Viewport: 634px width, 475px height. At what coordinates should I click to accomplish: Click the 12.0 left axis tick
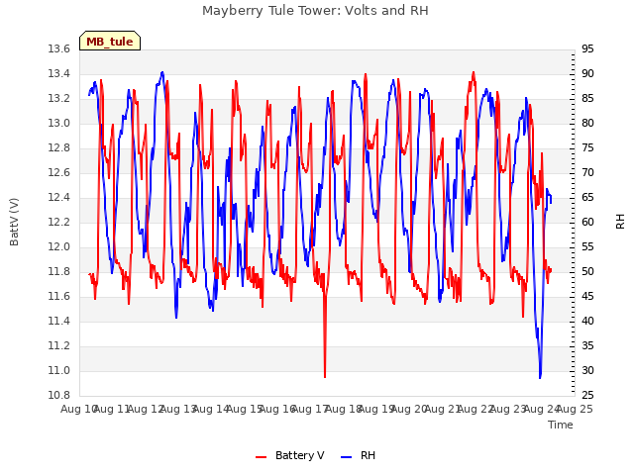pos(59,246)
